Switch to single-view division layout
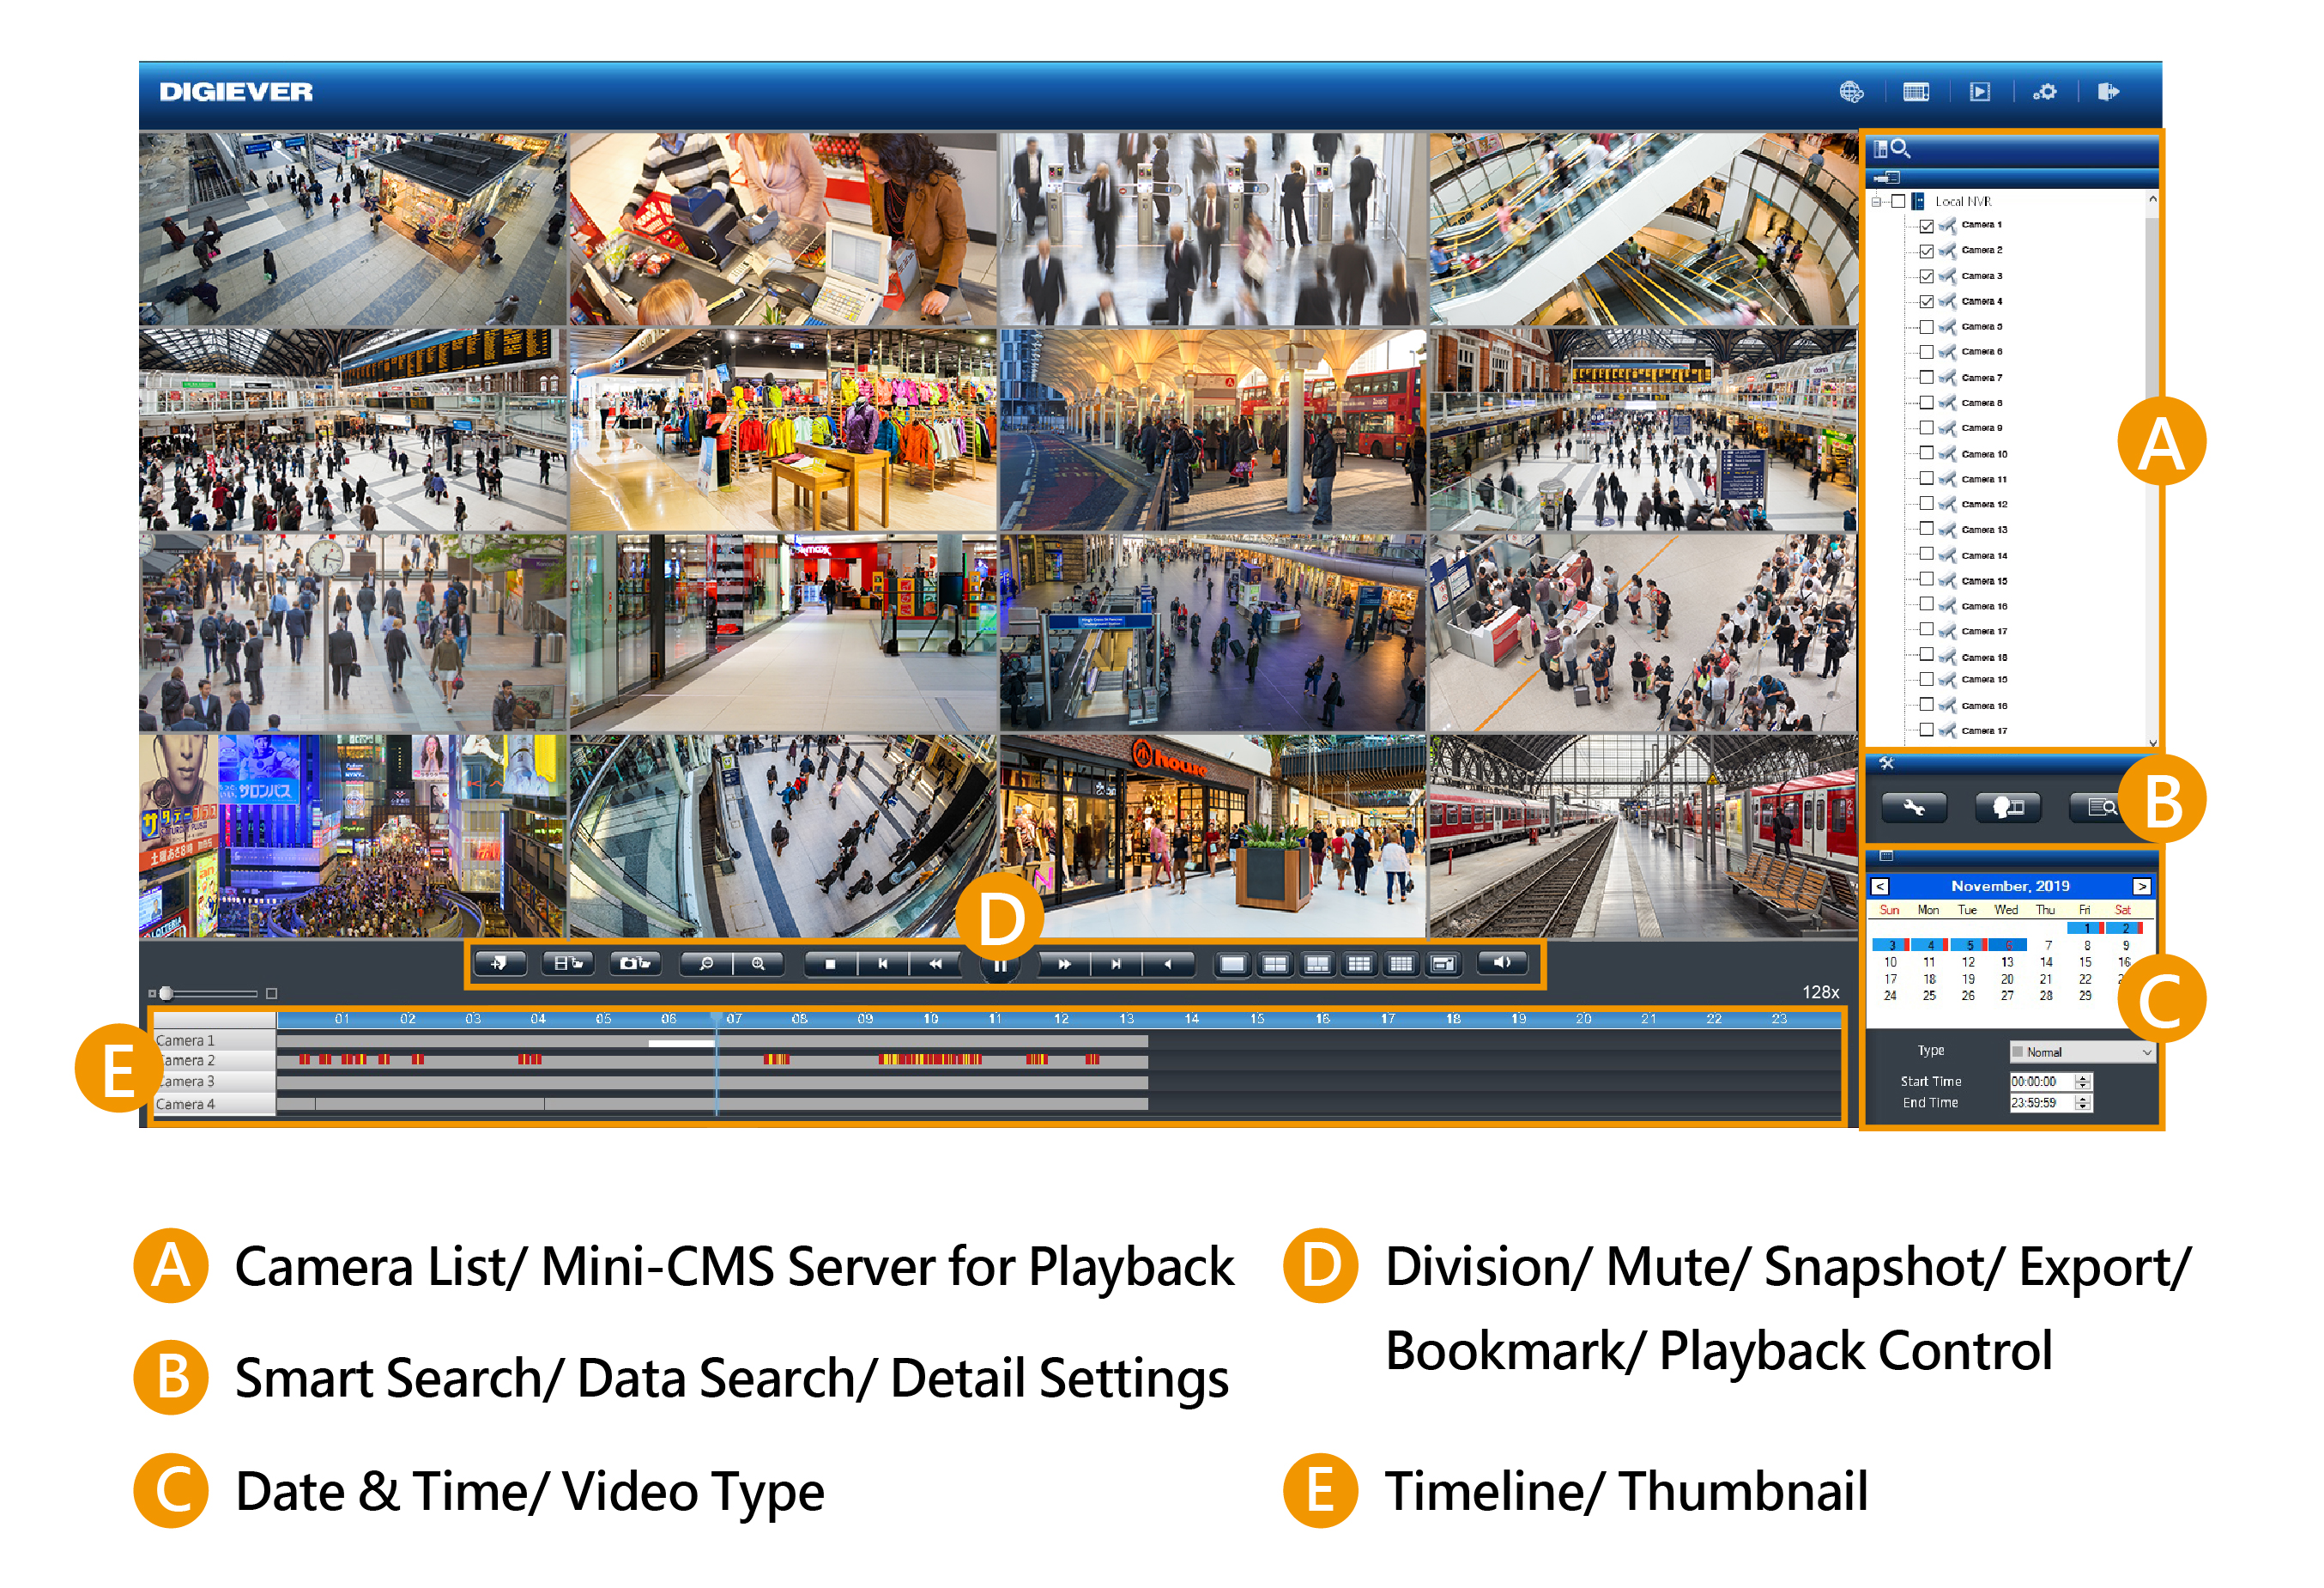The height and width of the screenshot is (1588, 2324). click(1233, 964)
